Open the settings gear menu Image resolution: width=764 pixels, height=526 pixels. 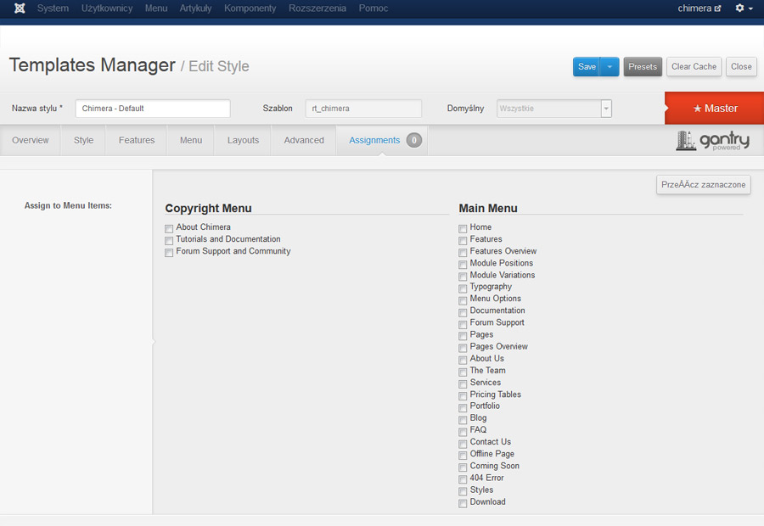pos(744,8)
